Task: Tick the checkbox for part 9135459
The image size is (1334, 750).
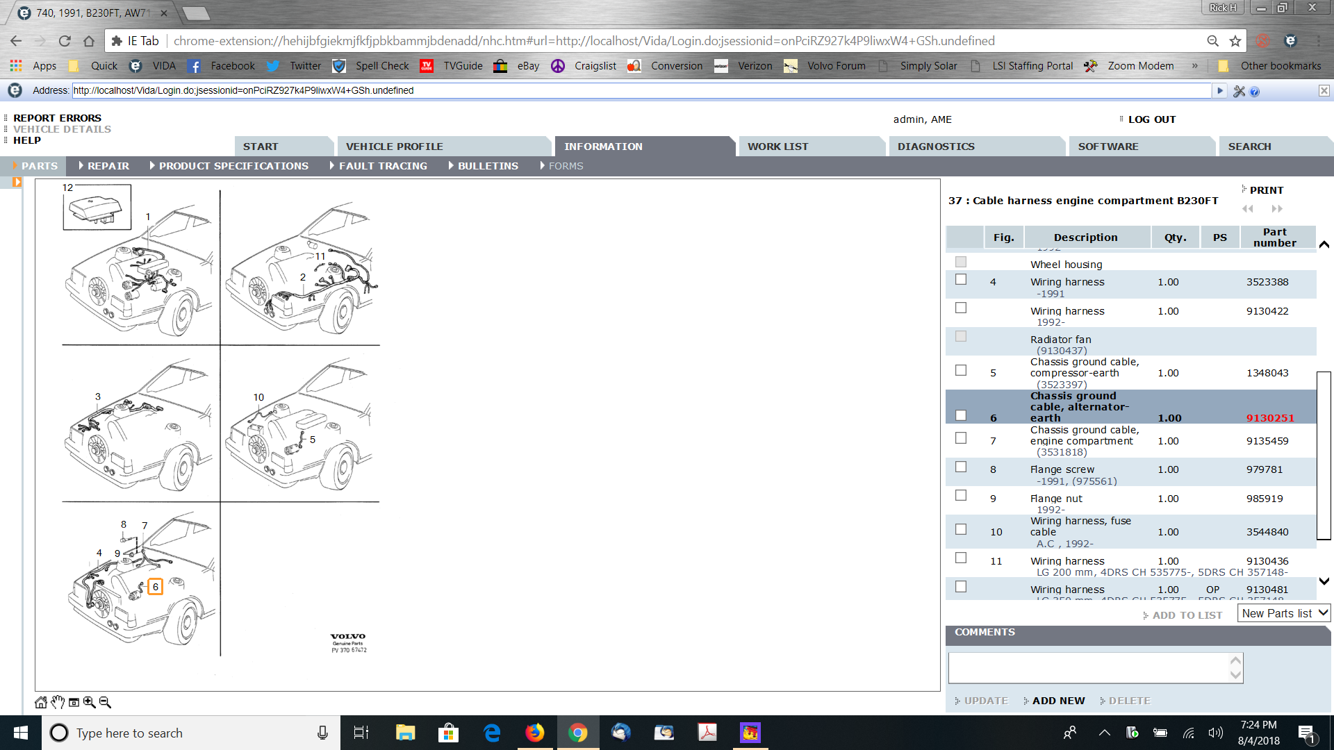Action: (961, 438)
